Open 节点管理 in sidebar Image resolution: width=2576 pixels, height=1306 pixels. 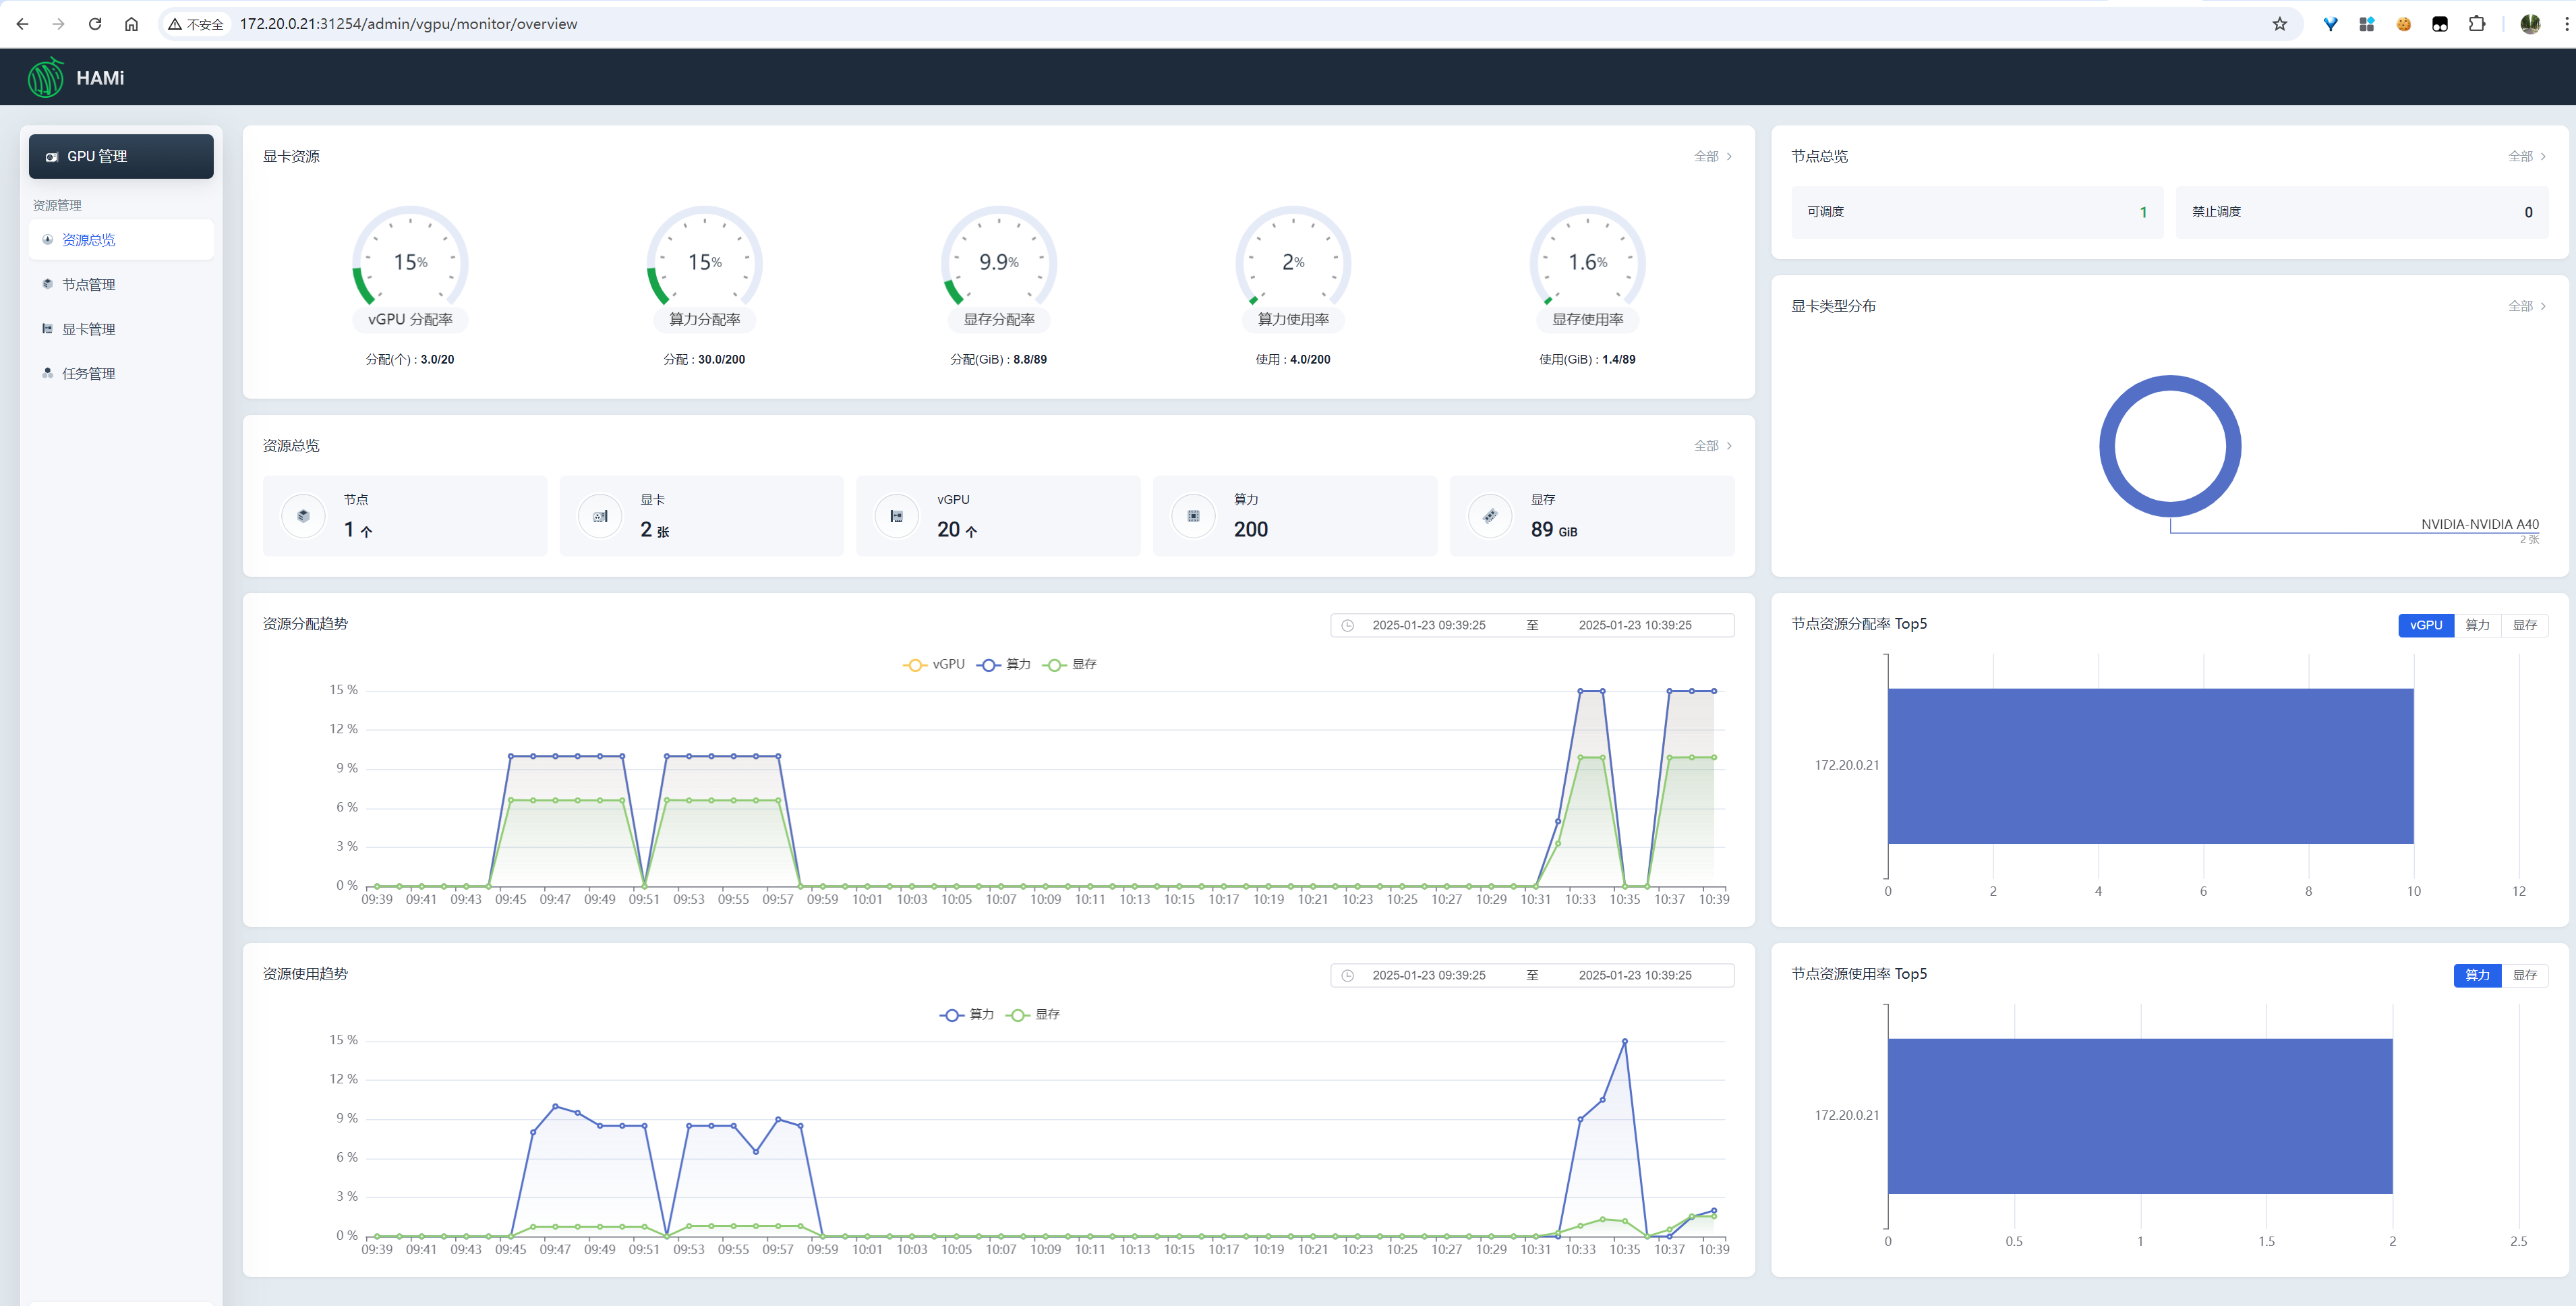[88, 285]
